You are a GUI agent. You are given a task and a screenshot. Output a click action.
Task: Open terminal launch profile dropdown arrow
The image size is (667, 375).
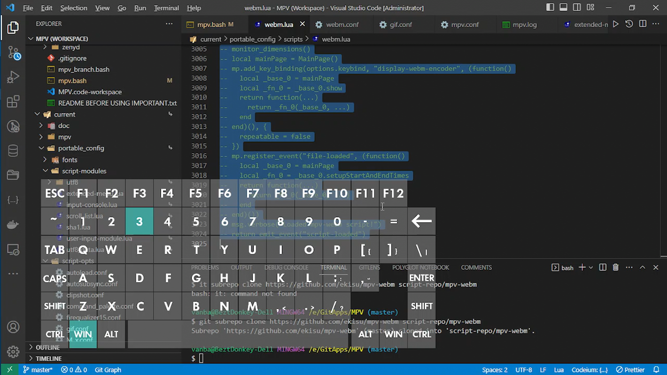(x=591, y=268)
